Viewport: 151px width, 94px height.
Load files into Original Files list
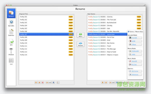pyautogui.click(x=49, y=82)
